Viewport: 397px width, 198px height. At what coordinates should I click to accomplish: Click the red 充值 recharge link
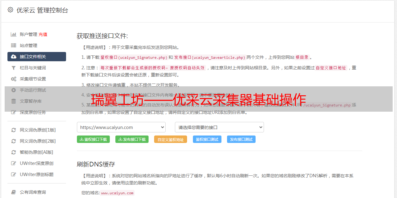(x=43, y=34)
